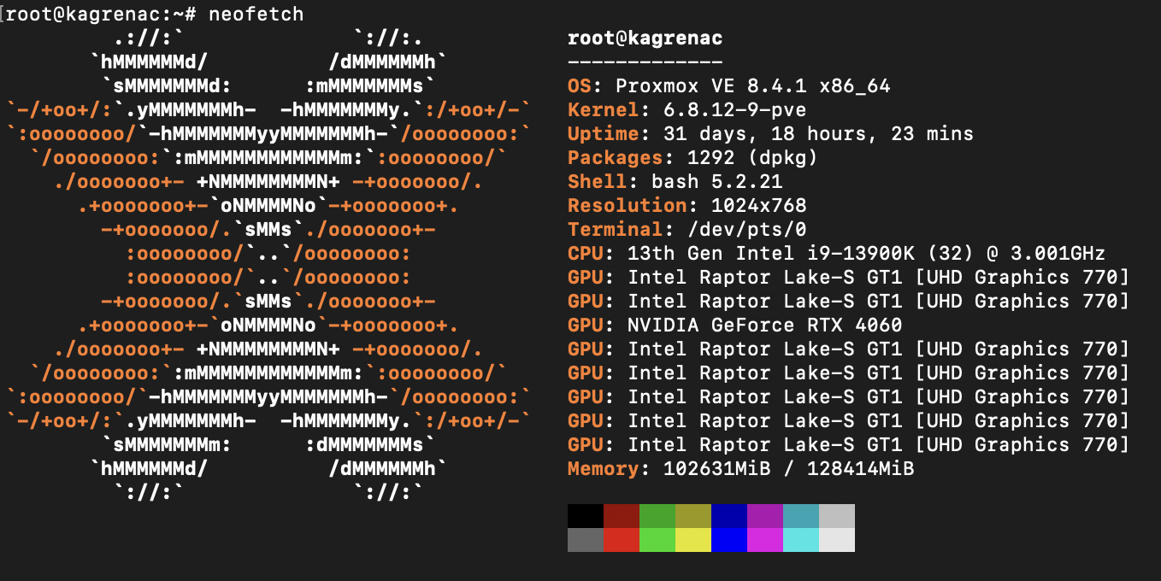This screenshot has width=1161, height=581.
Task: Click the olive yellow palette block
Action: [693, 516]
